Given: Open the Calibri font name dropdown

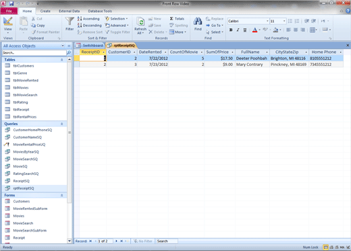Looking at the screenshot, I should tap(267, 21).
